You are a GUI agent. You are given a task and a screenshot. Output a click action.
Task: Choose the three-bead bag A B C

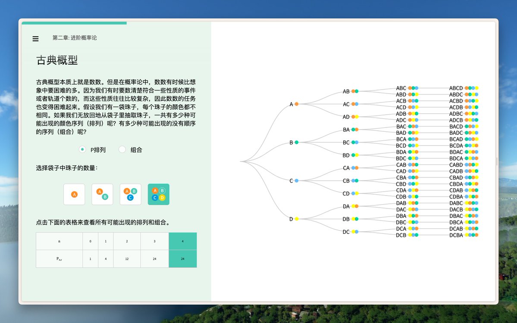click(x=130, y=194)
